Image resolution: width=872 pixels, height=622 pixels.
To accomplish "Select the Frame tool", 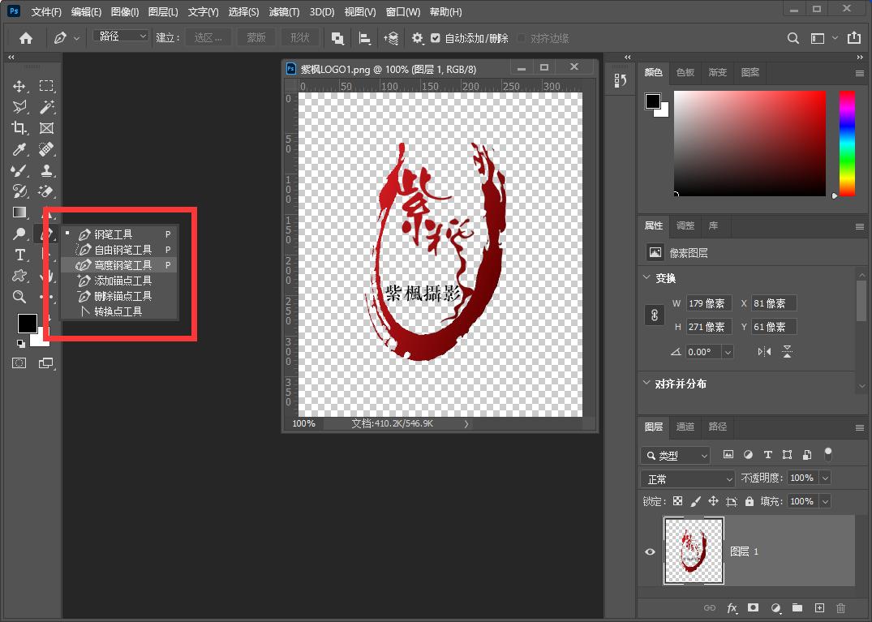I will pos(47,128).
